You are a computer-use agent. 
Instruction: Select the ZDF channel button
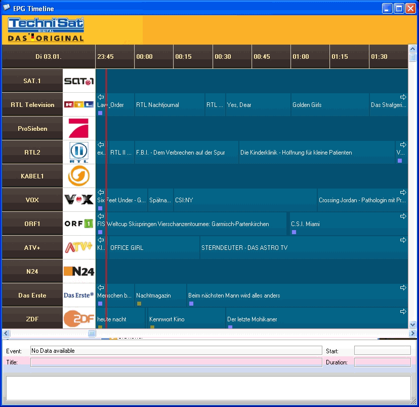click(32, 318)
